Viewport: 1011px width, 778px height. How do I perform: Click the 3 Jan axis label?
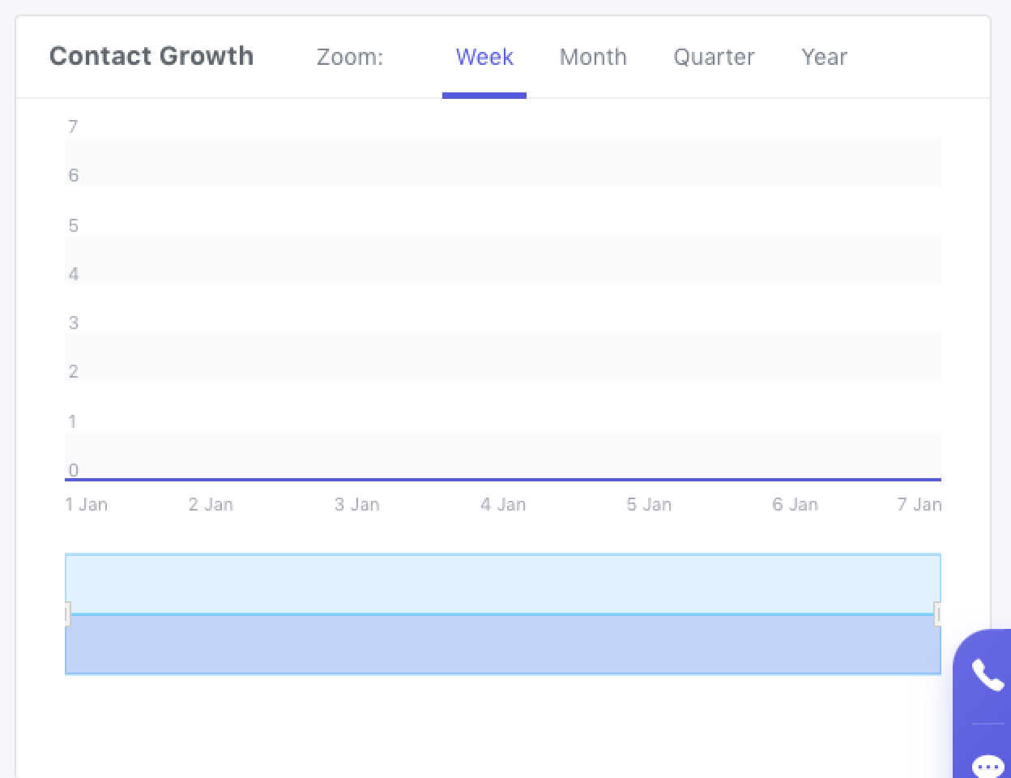[356, 505]
